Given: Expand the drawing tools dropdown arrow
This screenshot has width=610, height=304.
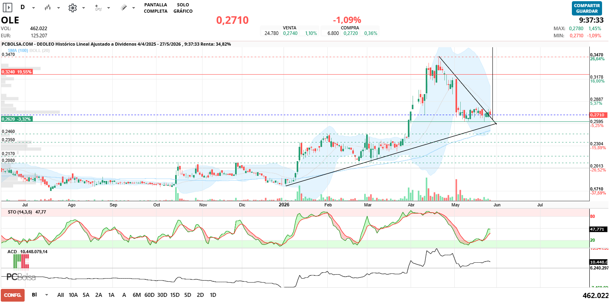Looking at the screenshot, I should 134,8.
